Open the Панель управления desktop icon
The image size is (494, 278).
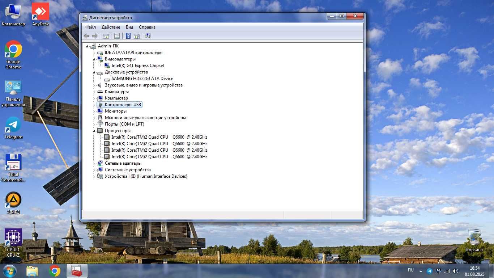(x=13, y=93)
